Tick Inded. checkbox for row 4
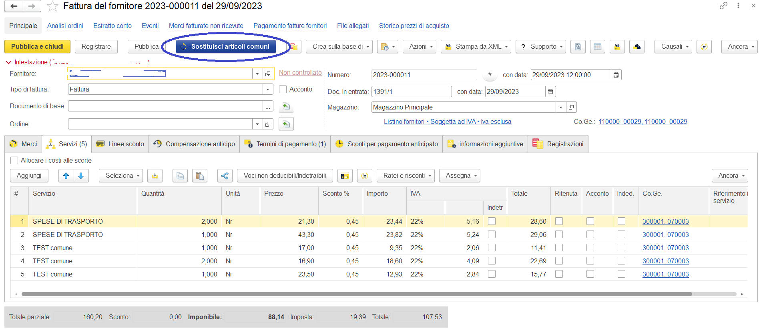 coord(621,261)
